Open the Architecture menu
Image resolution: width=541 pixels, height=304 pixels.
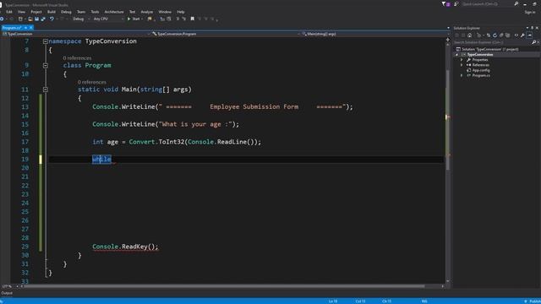click(114, 12)
